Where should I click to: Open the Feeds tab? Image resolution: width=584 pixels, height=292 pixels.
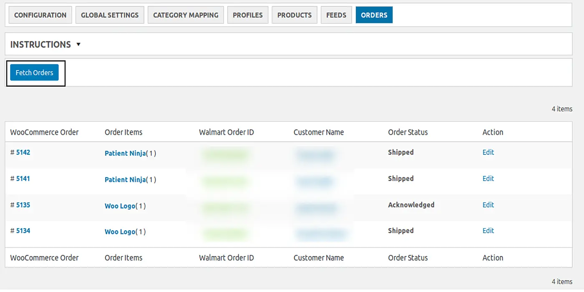336,15
